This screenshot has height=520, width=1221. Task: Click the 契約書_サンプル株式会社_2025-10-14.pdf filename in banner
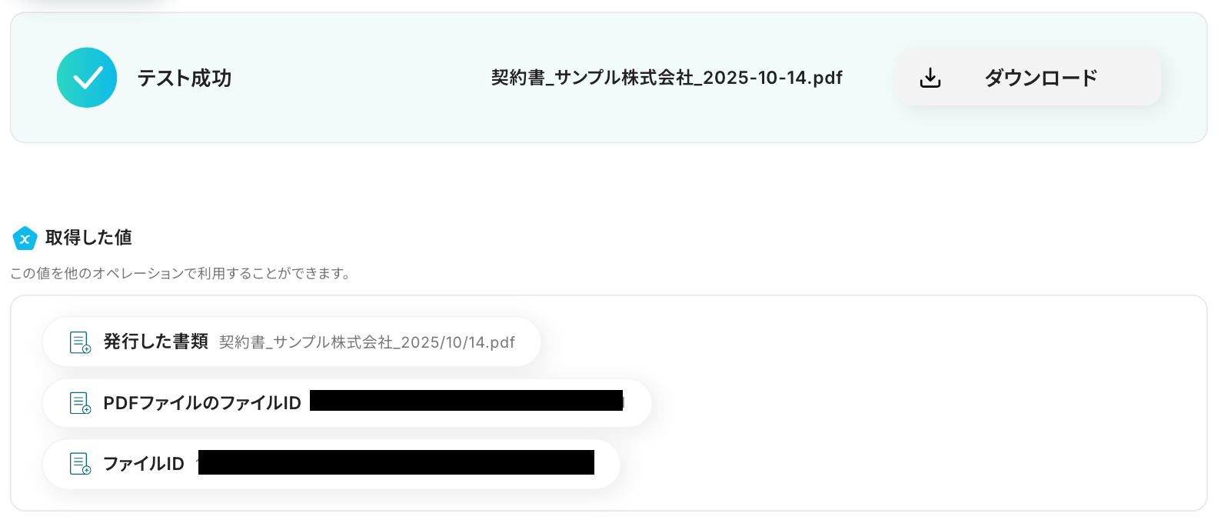[667, 78]
